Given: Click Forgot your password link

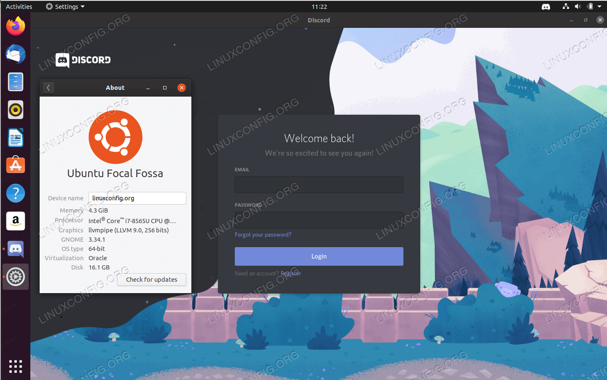Looking at the screenshot, I should 263,235.
